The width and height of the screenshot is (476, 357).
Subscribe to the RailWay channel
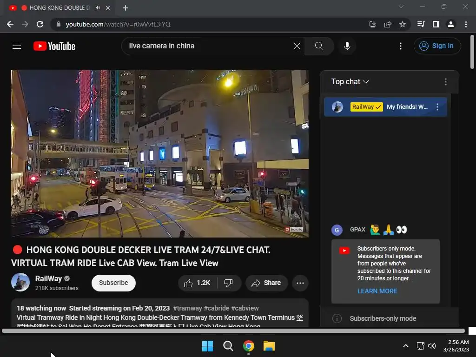click(x=113, y=283)
